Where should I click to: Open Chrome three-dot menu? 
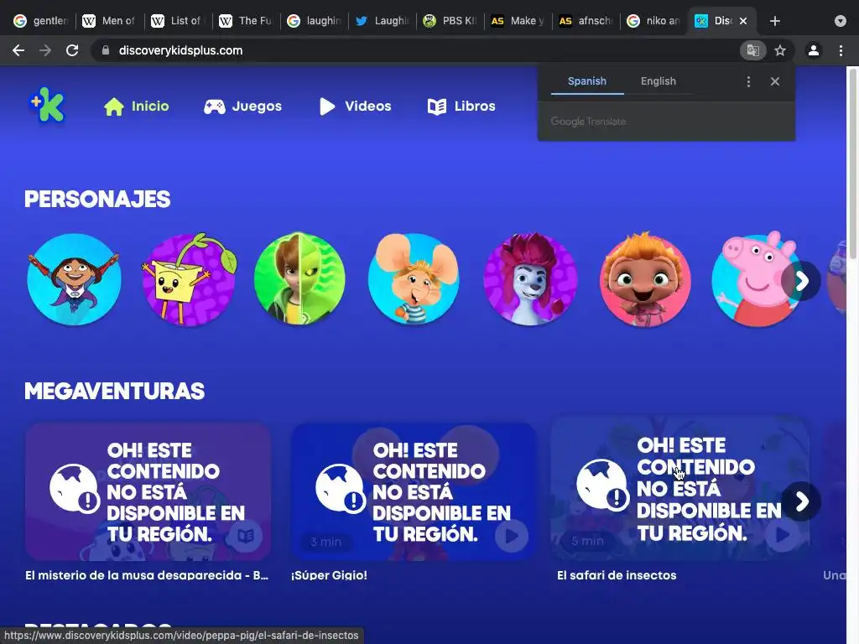point(841,50)
